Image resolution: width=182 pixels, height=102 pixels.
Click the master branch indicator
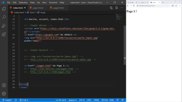pos(7,100)
